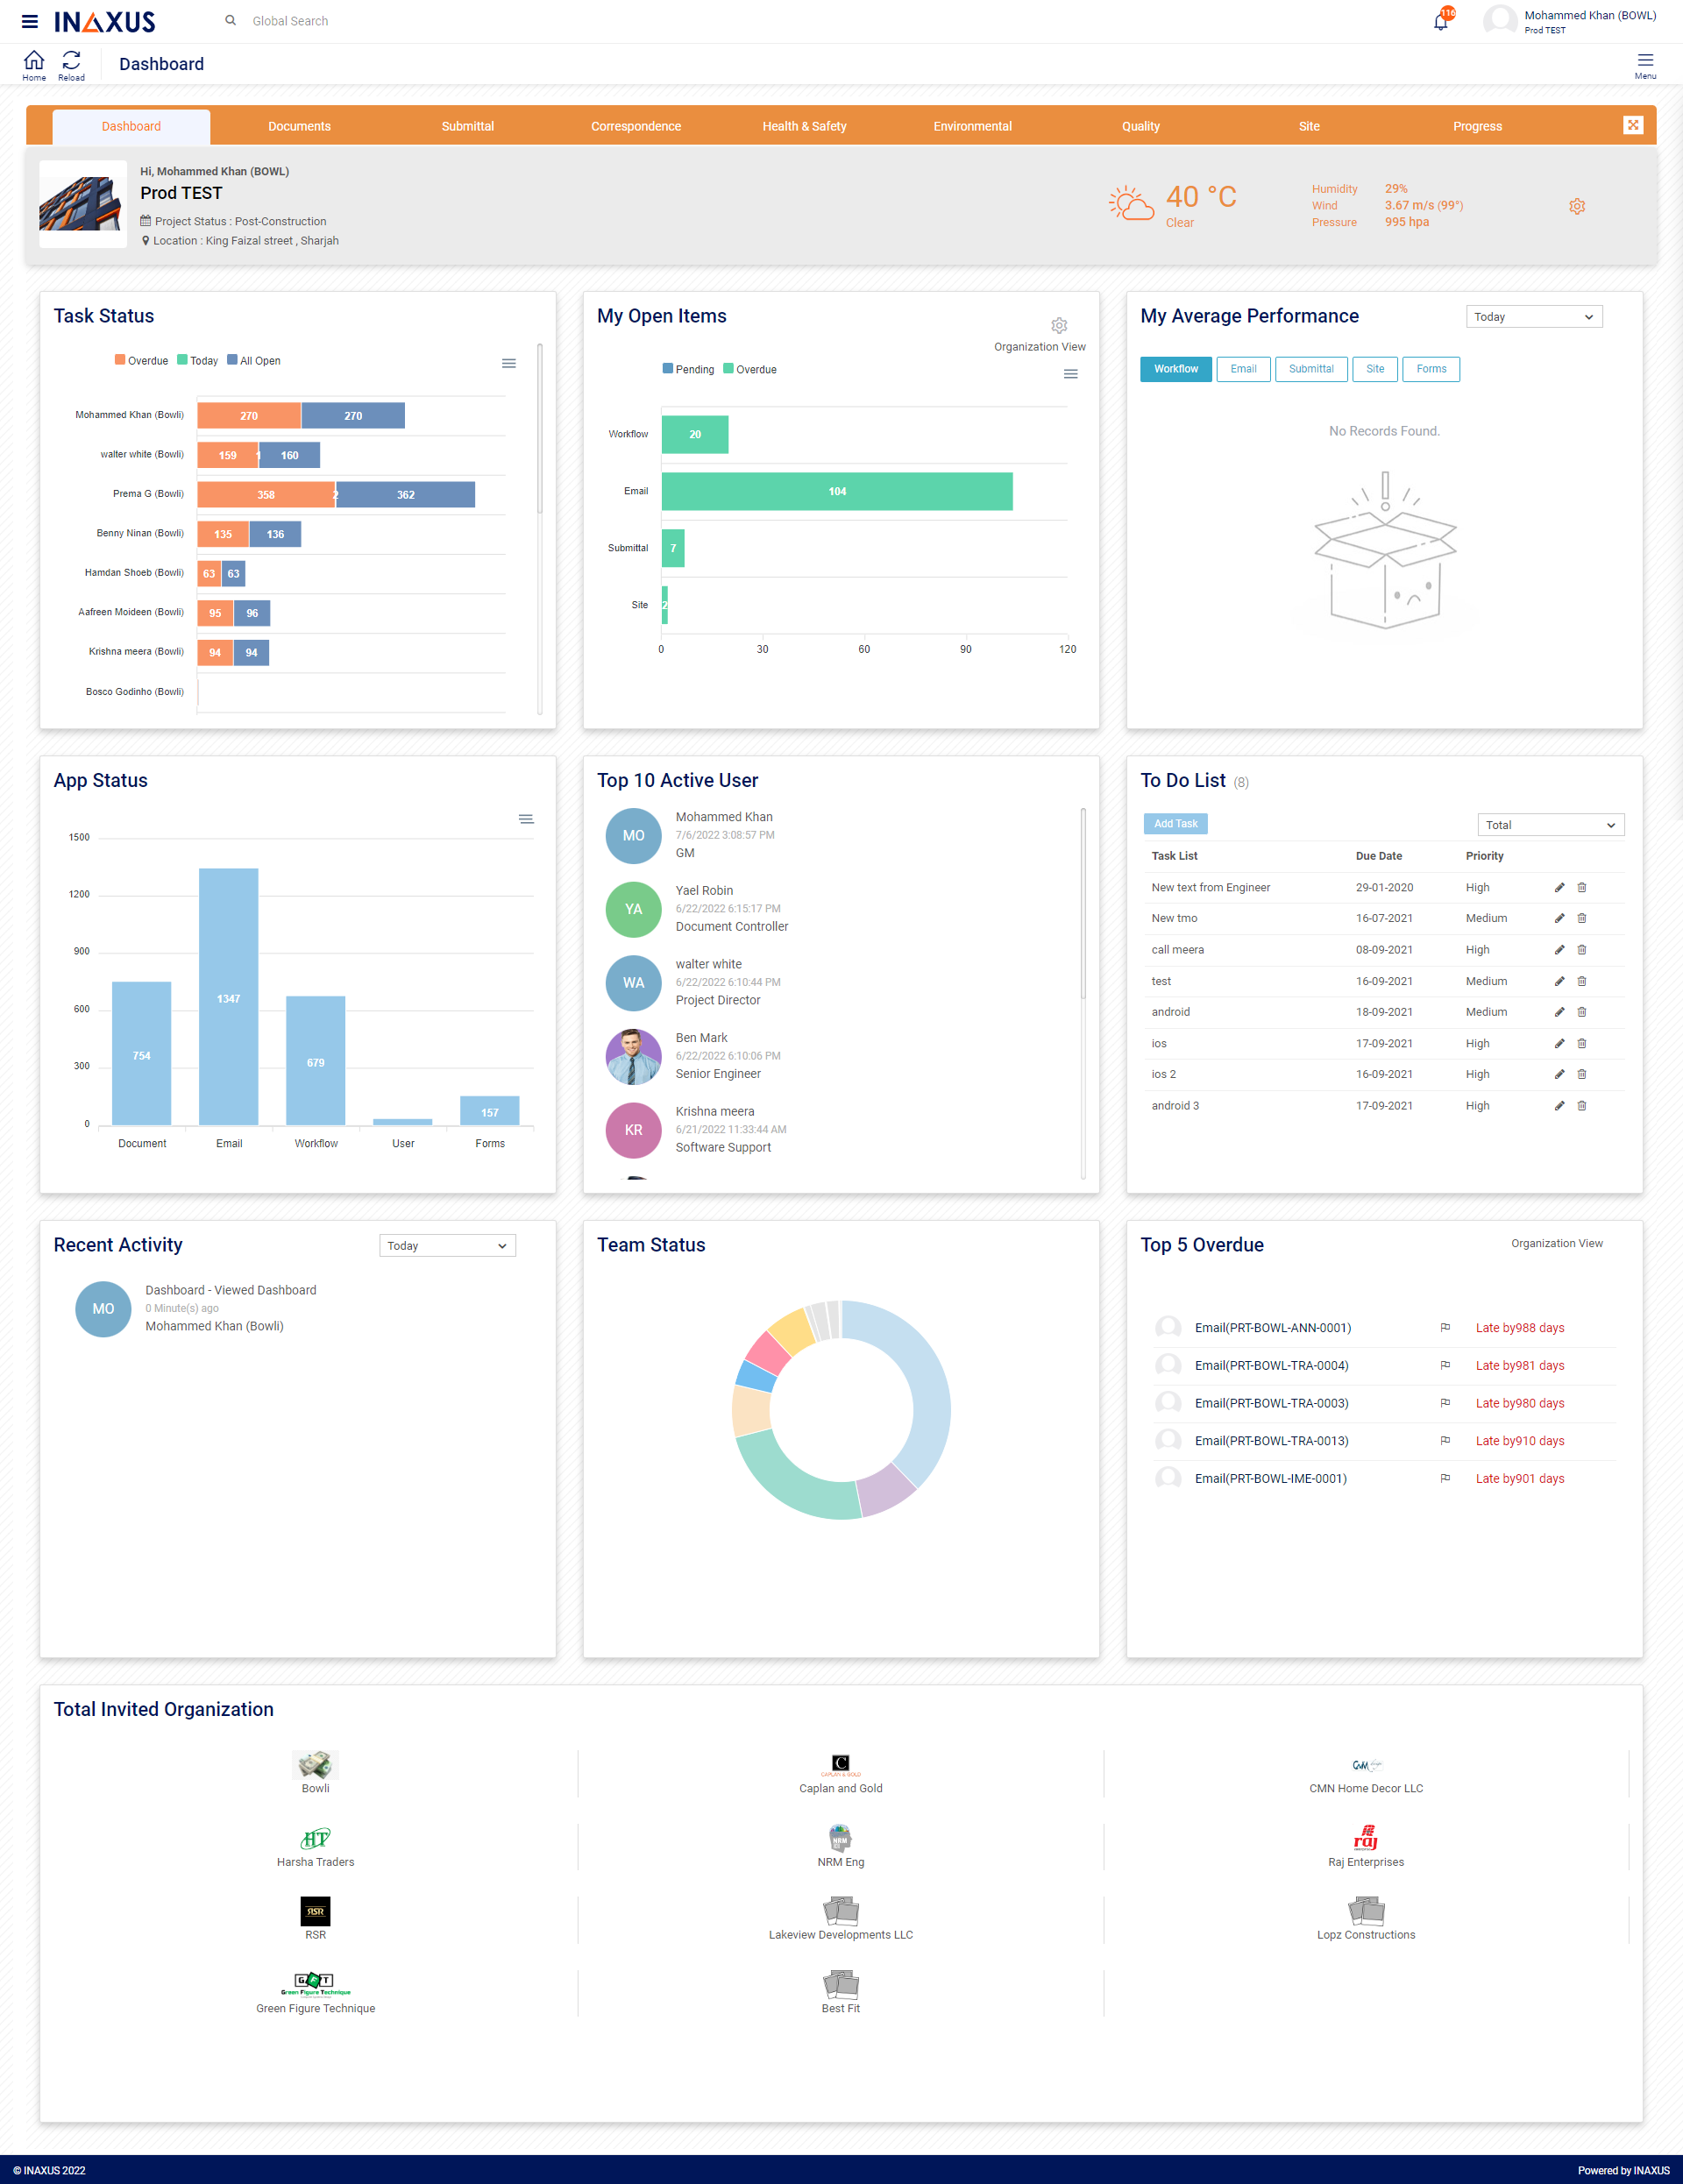Image resolution: width=1683 pixels, height=2184 pixels.
Task: Click the Reload icon
Action: [x=71, y=65]
